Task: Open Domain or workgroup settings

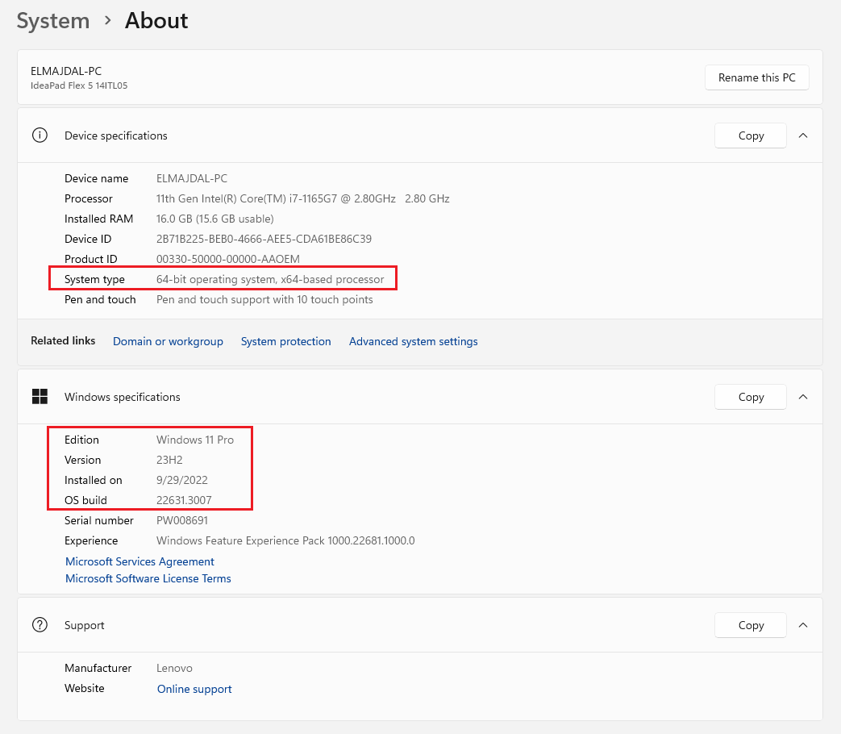Action: tap(168, 341)
